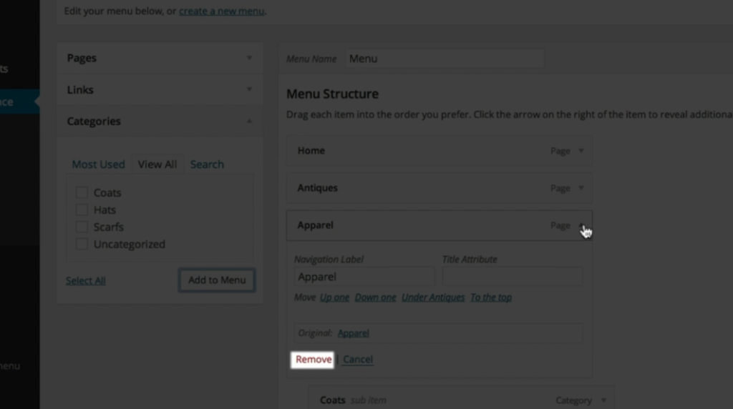Expand the Antiques menu item arrow
The image size is (733, 409).
point(581,188)
